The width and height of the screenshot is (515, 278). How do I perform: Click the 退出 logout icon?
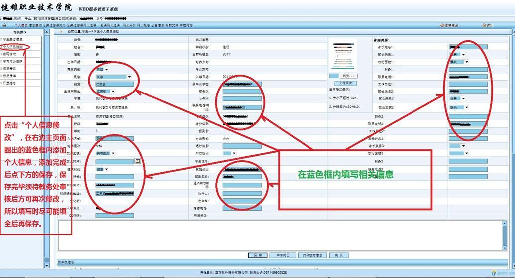pyautogui.click(x=484, y=25)
